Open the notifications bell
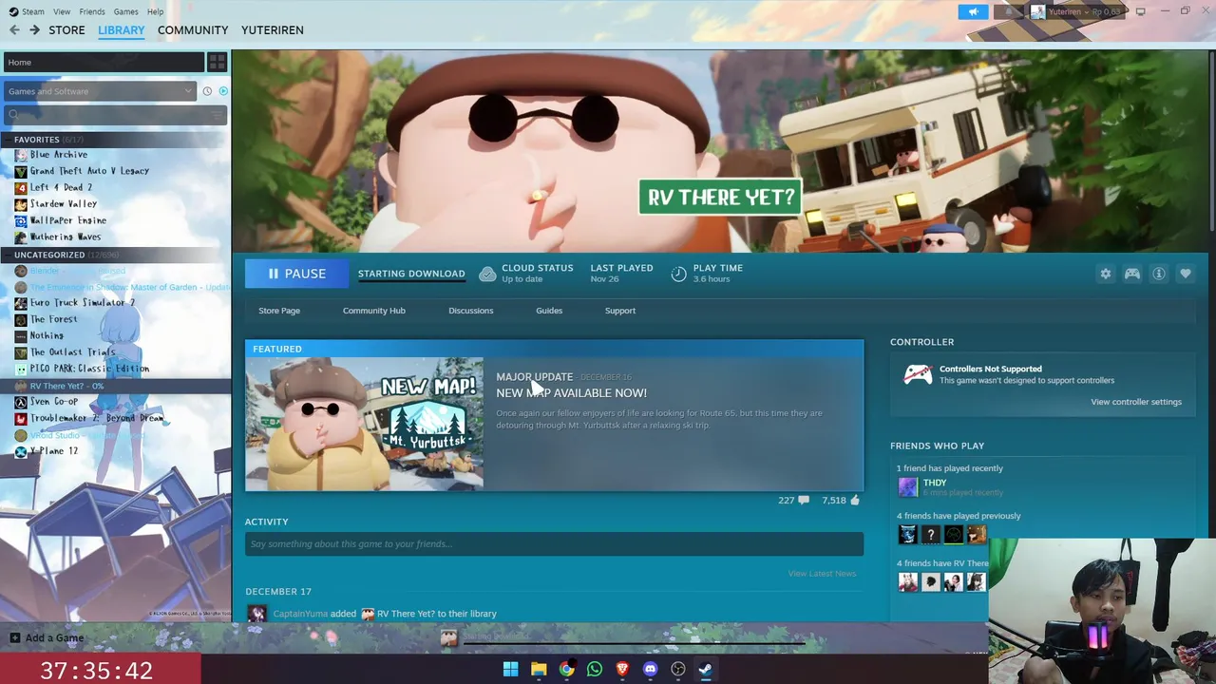Screen dimensions: 1216x684 pyautogui.click(x=1010, y=11)
